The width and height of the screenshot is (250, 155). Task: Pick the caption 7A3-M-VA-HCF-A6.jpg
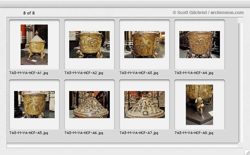point(84,133)
